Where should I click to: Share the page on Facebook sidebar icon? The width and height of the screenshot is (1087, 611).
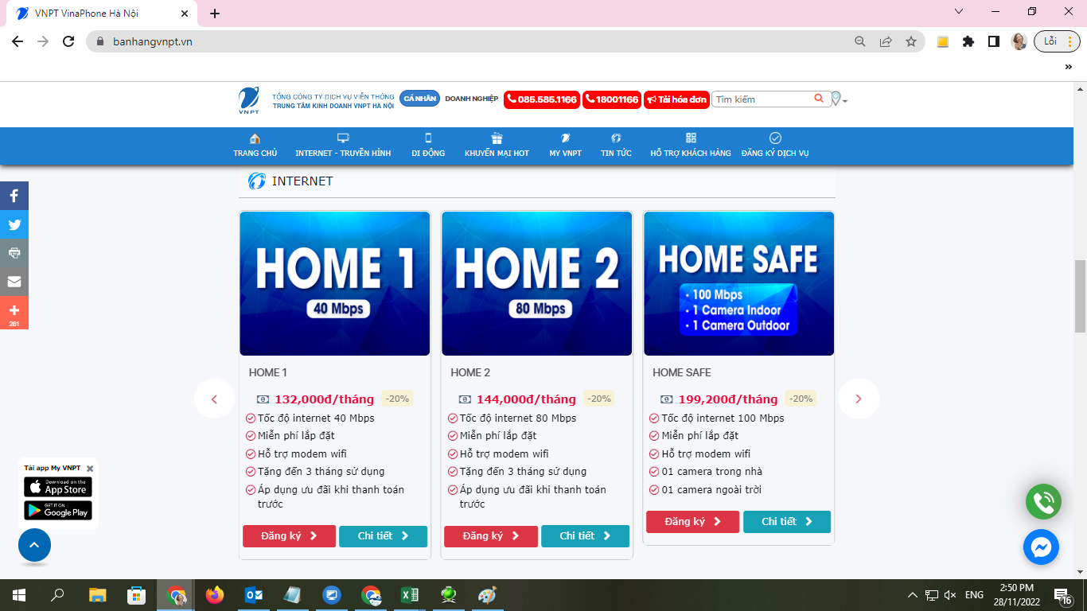pyautogui.click(x=14, y=196)
